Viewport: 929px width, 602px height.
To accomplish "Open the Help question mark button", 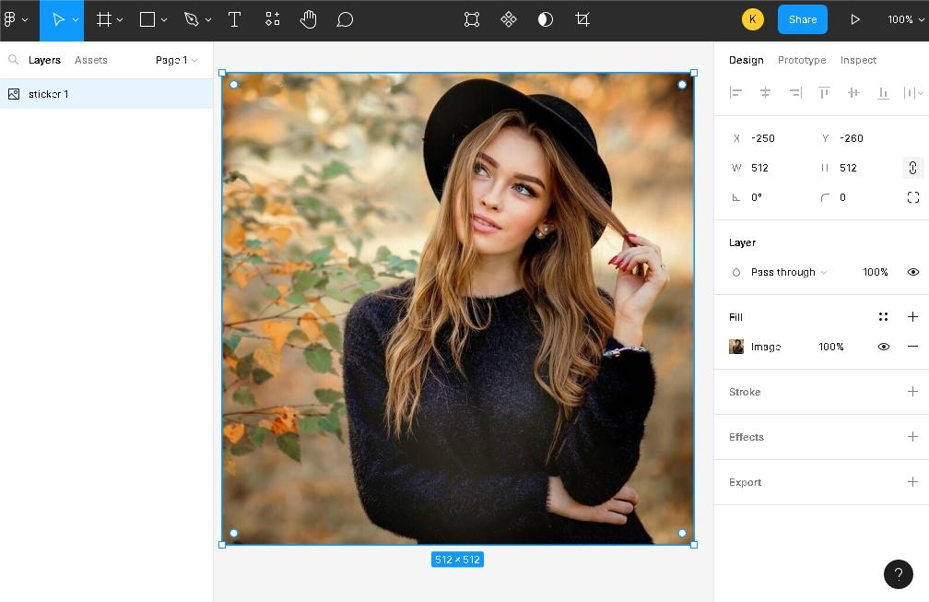I will (898, 574).
